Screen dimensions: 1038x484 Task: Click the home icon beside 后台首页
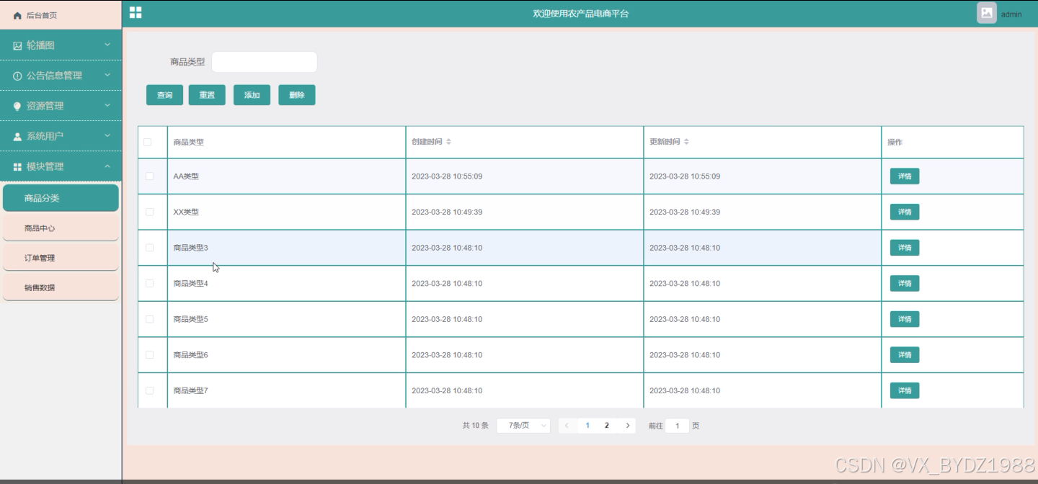pyautogui.click(x=17, y=15)
